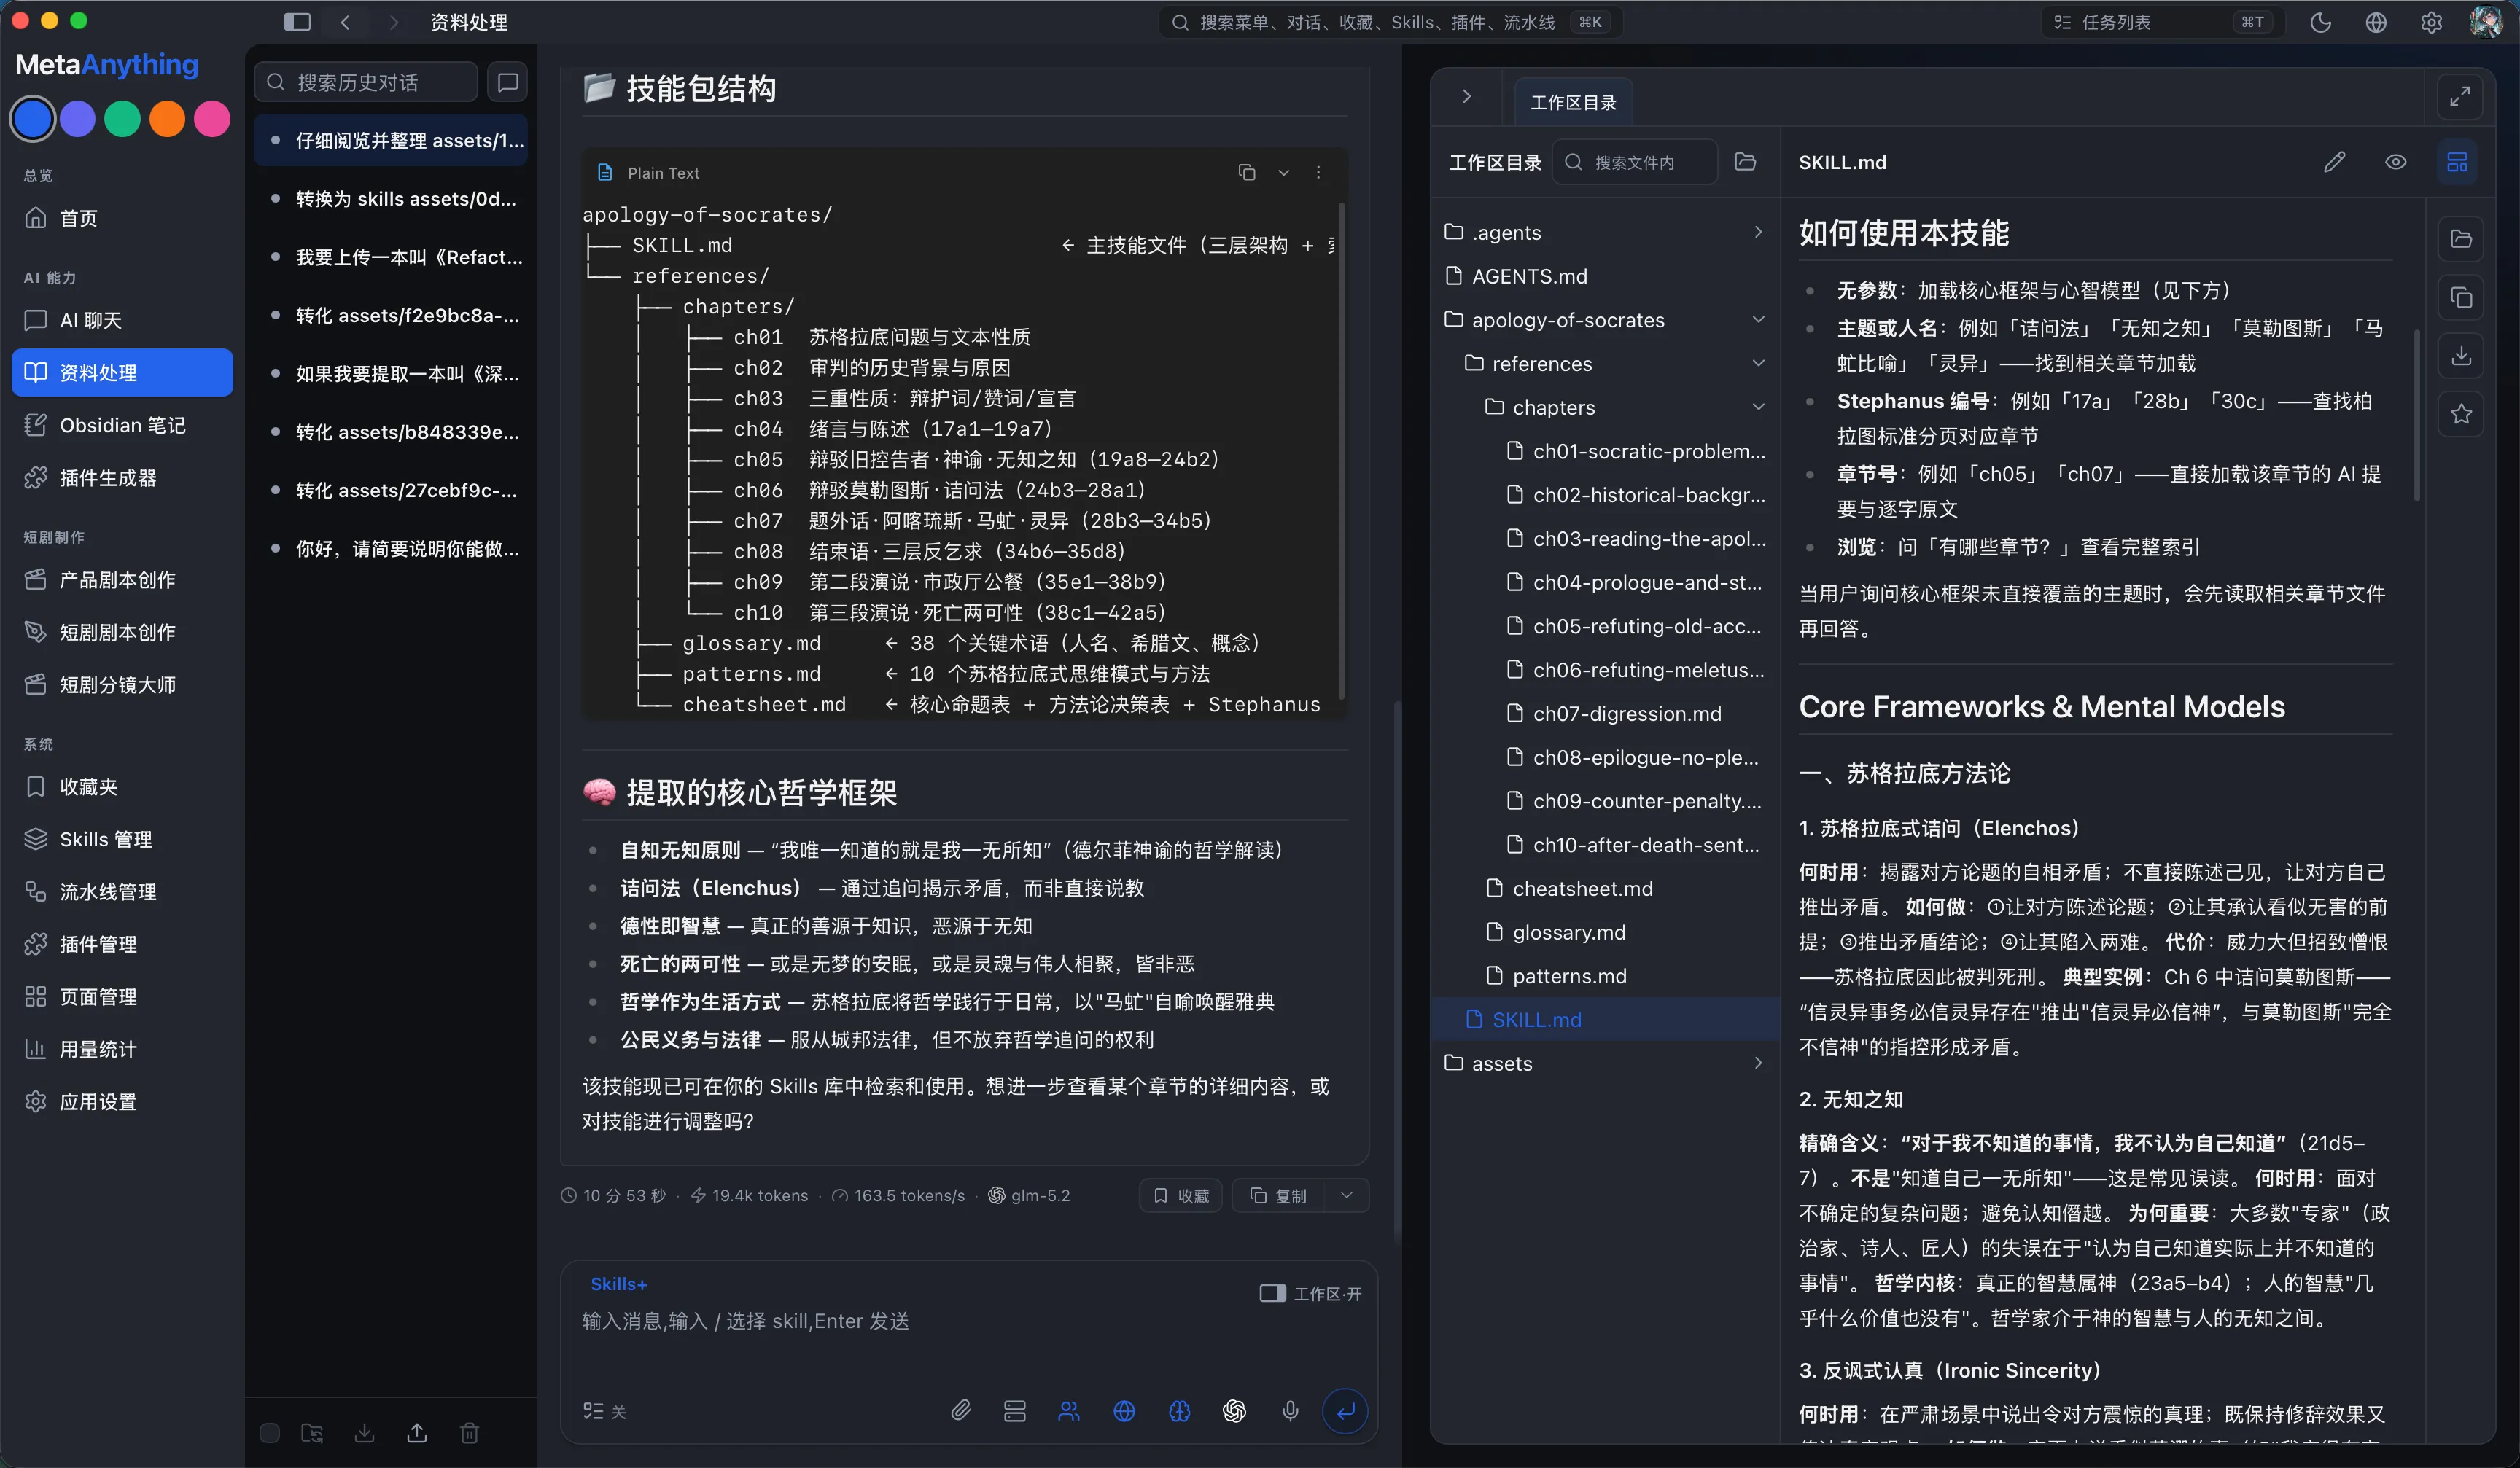Click the people agents icon in input bar
This screenshot has height=1468, width=2520.
click(1069, 1410)
